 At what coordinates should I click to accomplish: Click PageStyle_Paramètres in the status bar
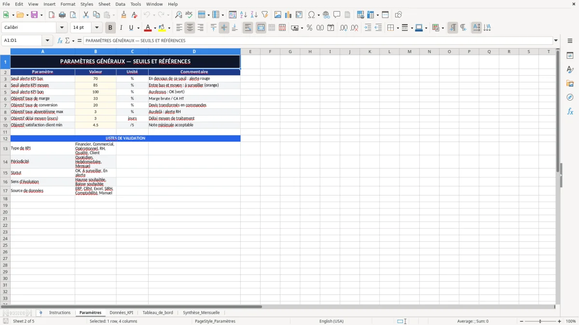pyautogui.click(x=215, y=321)
